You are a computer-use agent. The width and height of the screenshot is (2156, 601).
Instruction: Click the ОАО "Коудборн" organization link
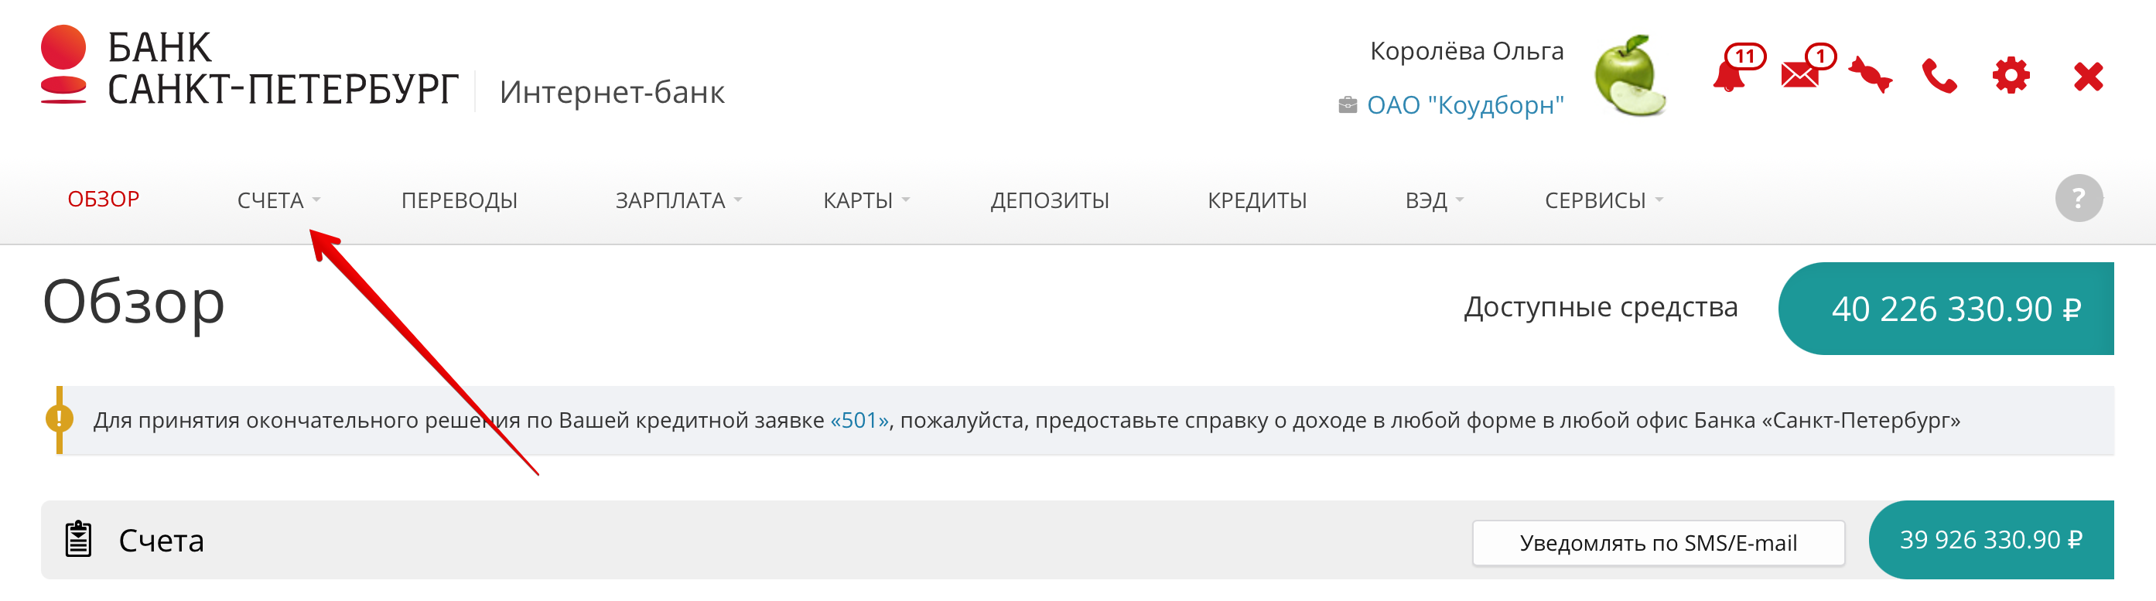click(x=1464, y=105)
